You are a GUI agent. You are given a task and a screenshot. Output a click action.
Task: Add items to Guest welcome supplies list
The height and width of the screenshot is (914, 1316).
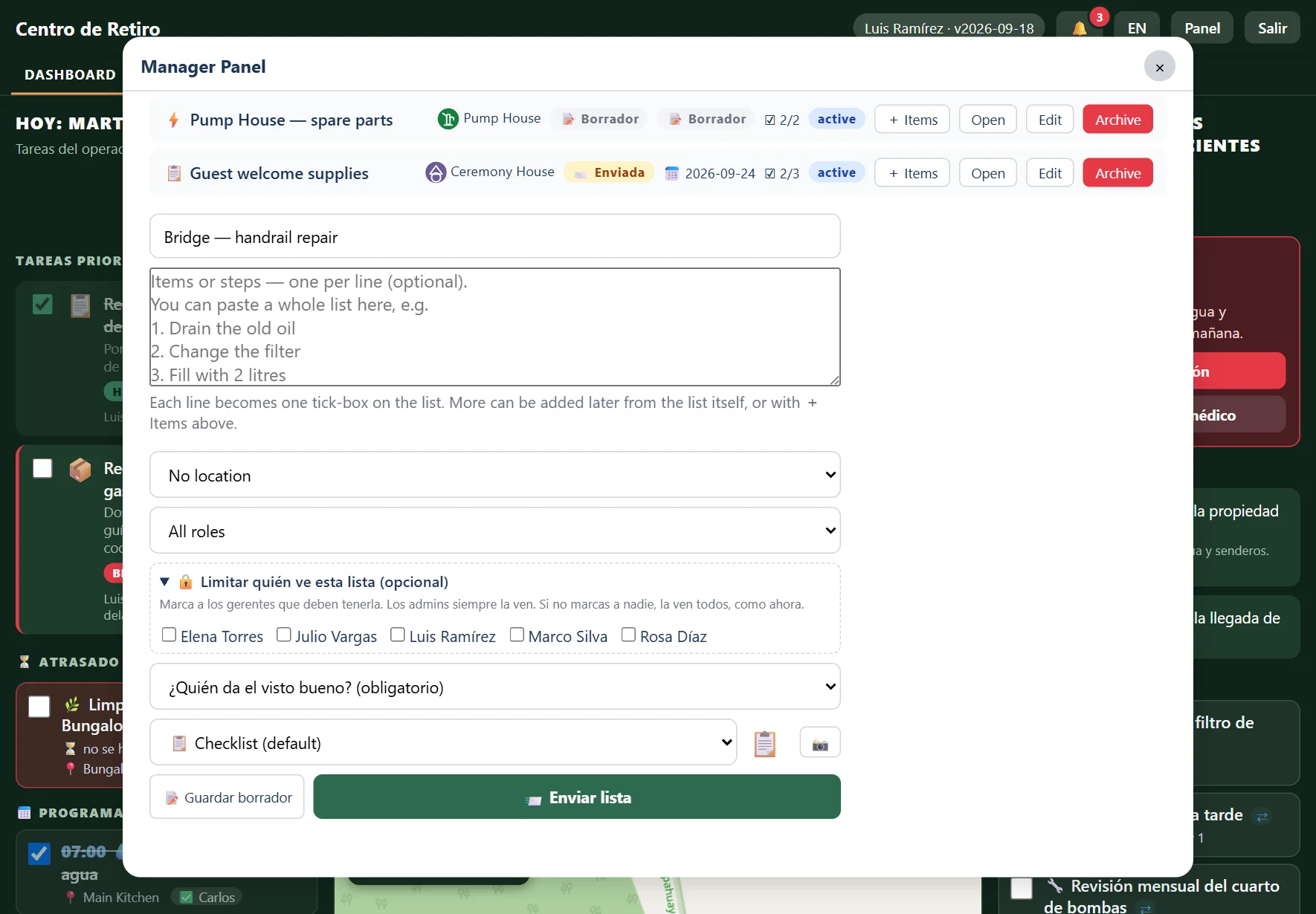pos(912,173)
